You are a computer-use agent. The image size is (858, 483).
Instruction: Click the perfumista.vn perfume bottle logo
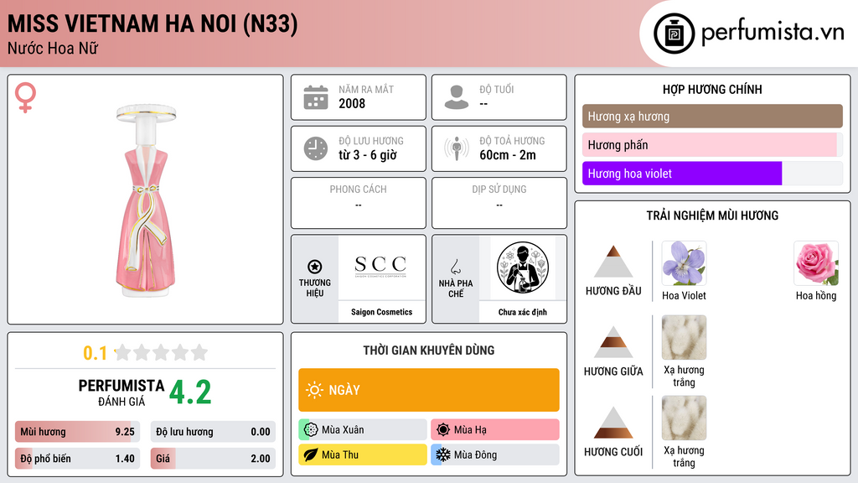point(675,34)
